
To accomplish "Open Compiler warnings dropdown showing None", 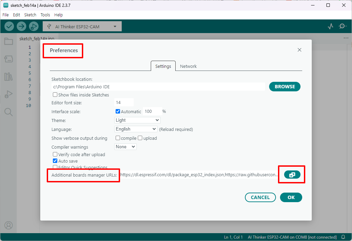I will tap(126, 147).
